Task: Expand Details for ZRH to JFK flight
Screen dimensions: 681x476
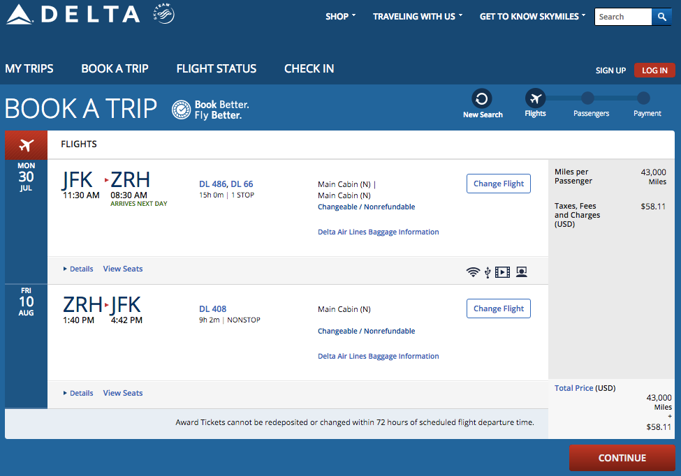Action: click(78, 393)
